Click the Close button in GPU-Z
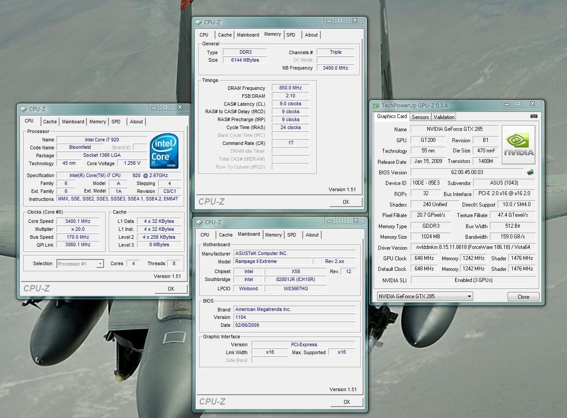567x418 pixels. point(523,296)
